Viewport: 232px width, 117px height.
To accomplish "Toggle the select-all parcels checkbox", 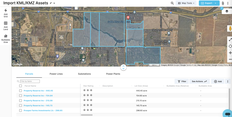I will coord(21,86).
